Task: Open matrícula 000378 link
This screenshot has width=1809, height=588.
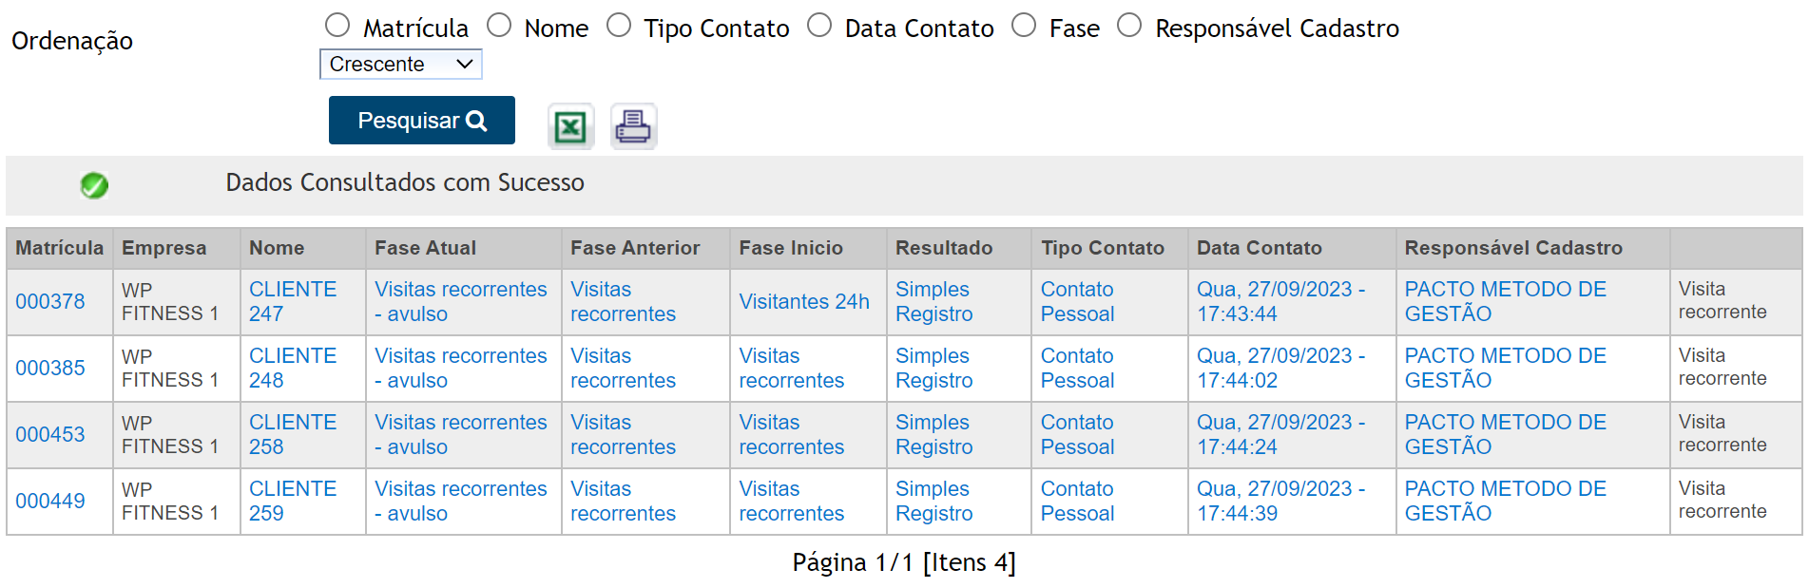Action: [50, 302]
